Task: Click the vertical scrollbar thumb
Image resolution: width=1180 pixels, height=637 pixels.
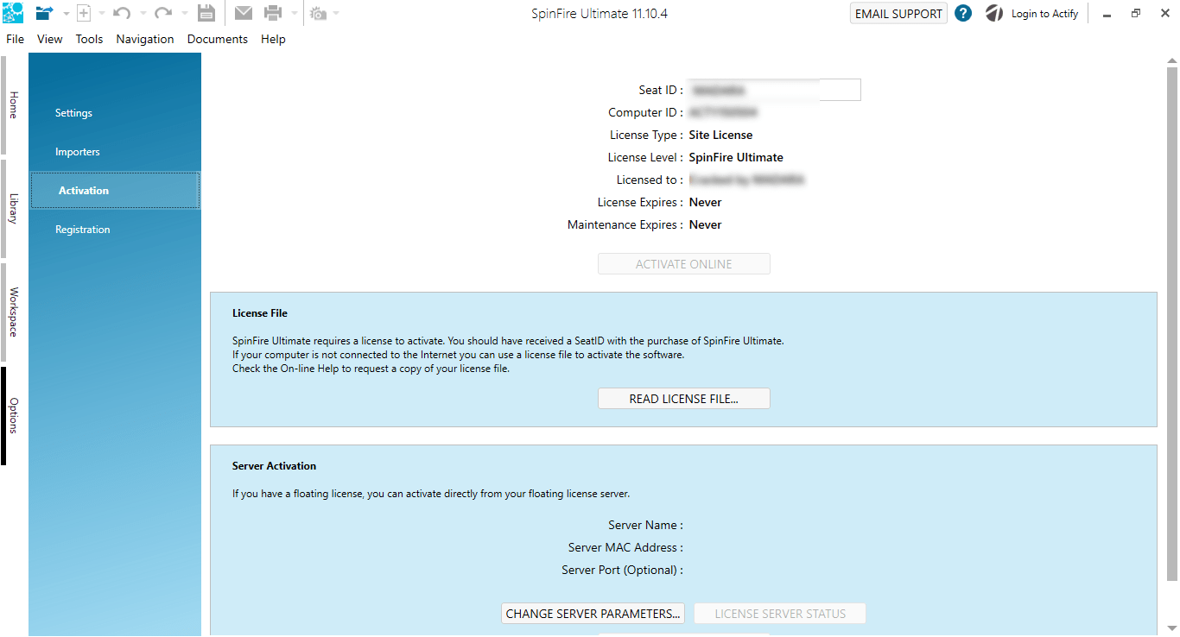Action: click(1171, 324)
